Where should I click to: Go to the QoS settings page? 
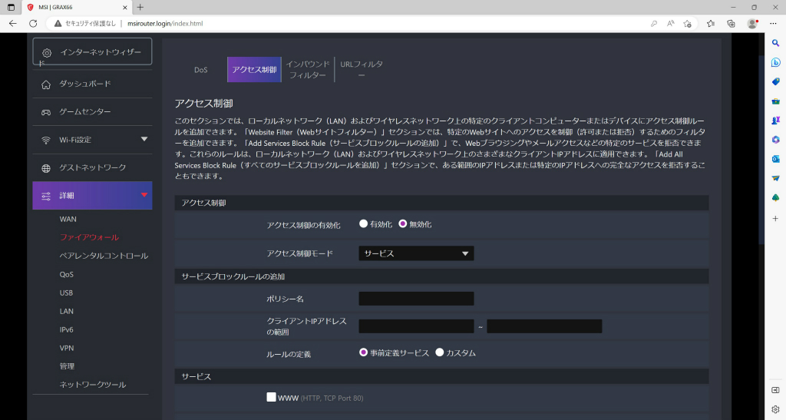[x=66, y=274]
